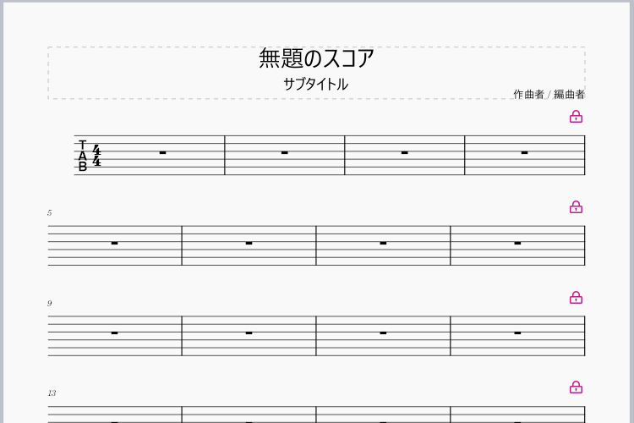Click the system lock icon above measure 13
Screen dimensions: 634x423
[x=576, y=387]
